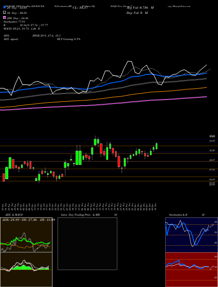Click the 32.36 price axis label
The image size is (218, 287).
click(212, 150)
